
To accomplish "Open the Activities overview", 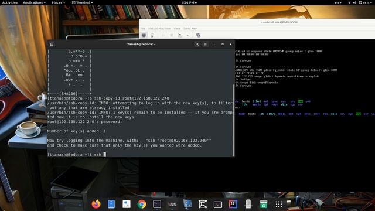I will [x=10, y=2].
